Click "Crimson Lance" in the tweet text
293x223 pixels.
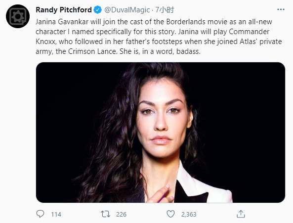(92, 51)
